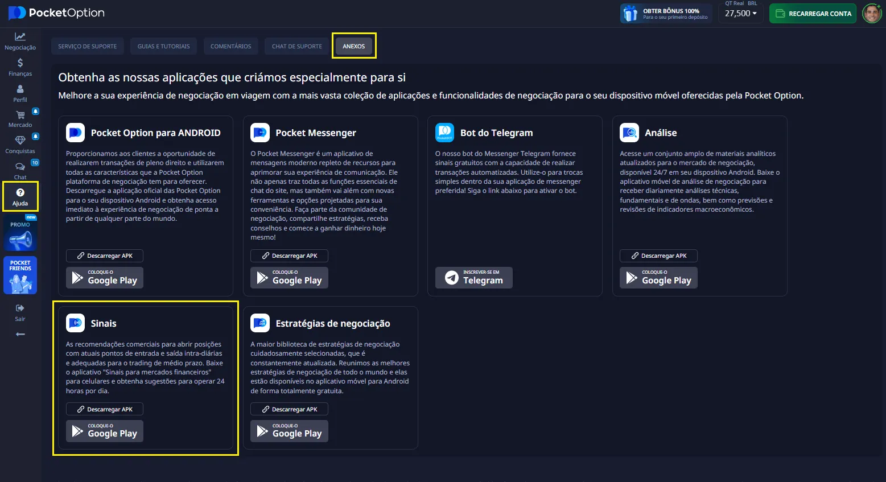Download APK for Análise app

pyautogui.click(x=658, y=256)
